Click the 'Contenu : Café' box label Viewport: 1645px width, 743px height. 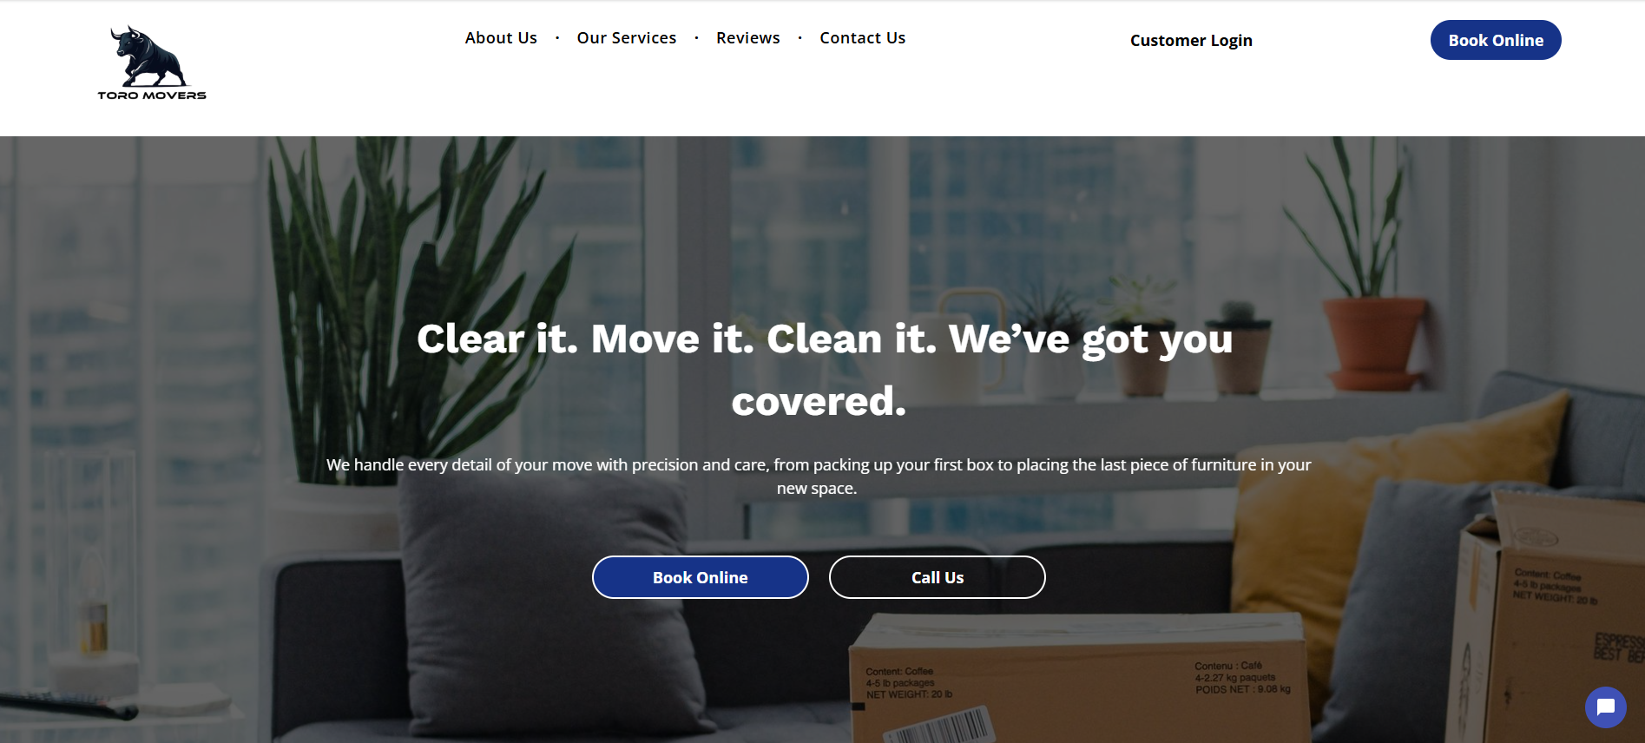1228,666
